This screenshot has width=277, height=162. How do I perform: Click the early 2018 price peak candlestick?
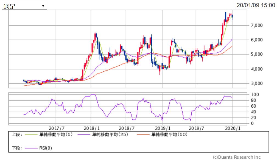[95, 37]
